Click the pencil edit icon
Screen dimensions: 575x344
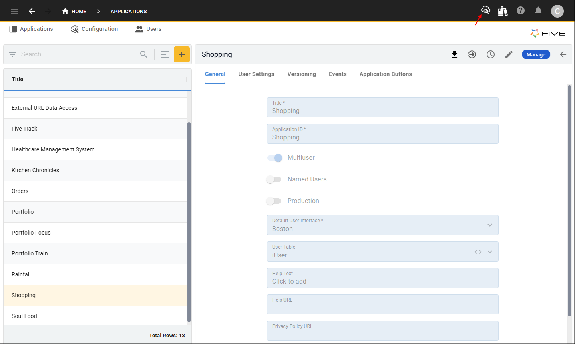pyautogui.click(x=509, y=54)
